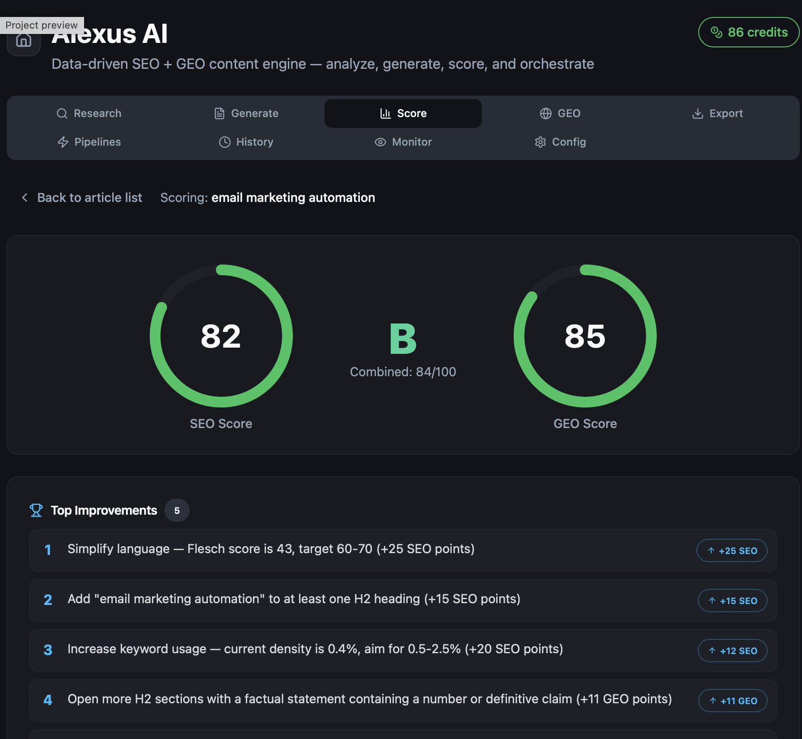Click the GEO Score label
802x739 pixels.
pyautogui.click(x=585, y=424)
